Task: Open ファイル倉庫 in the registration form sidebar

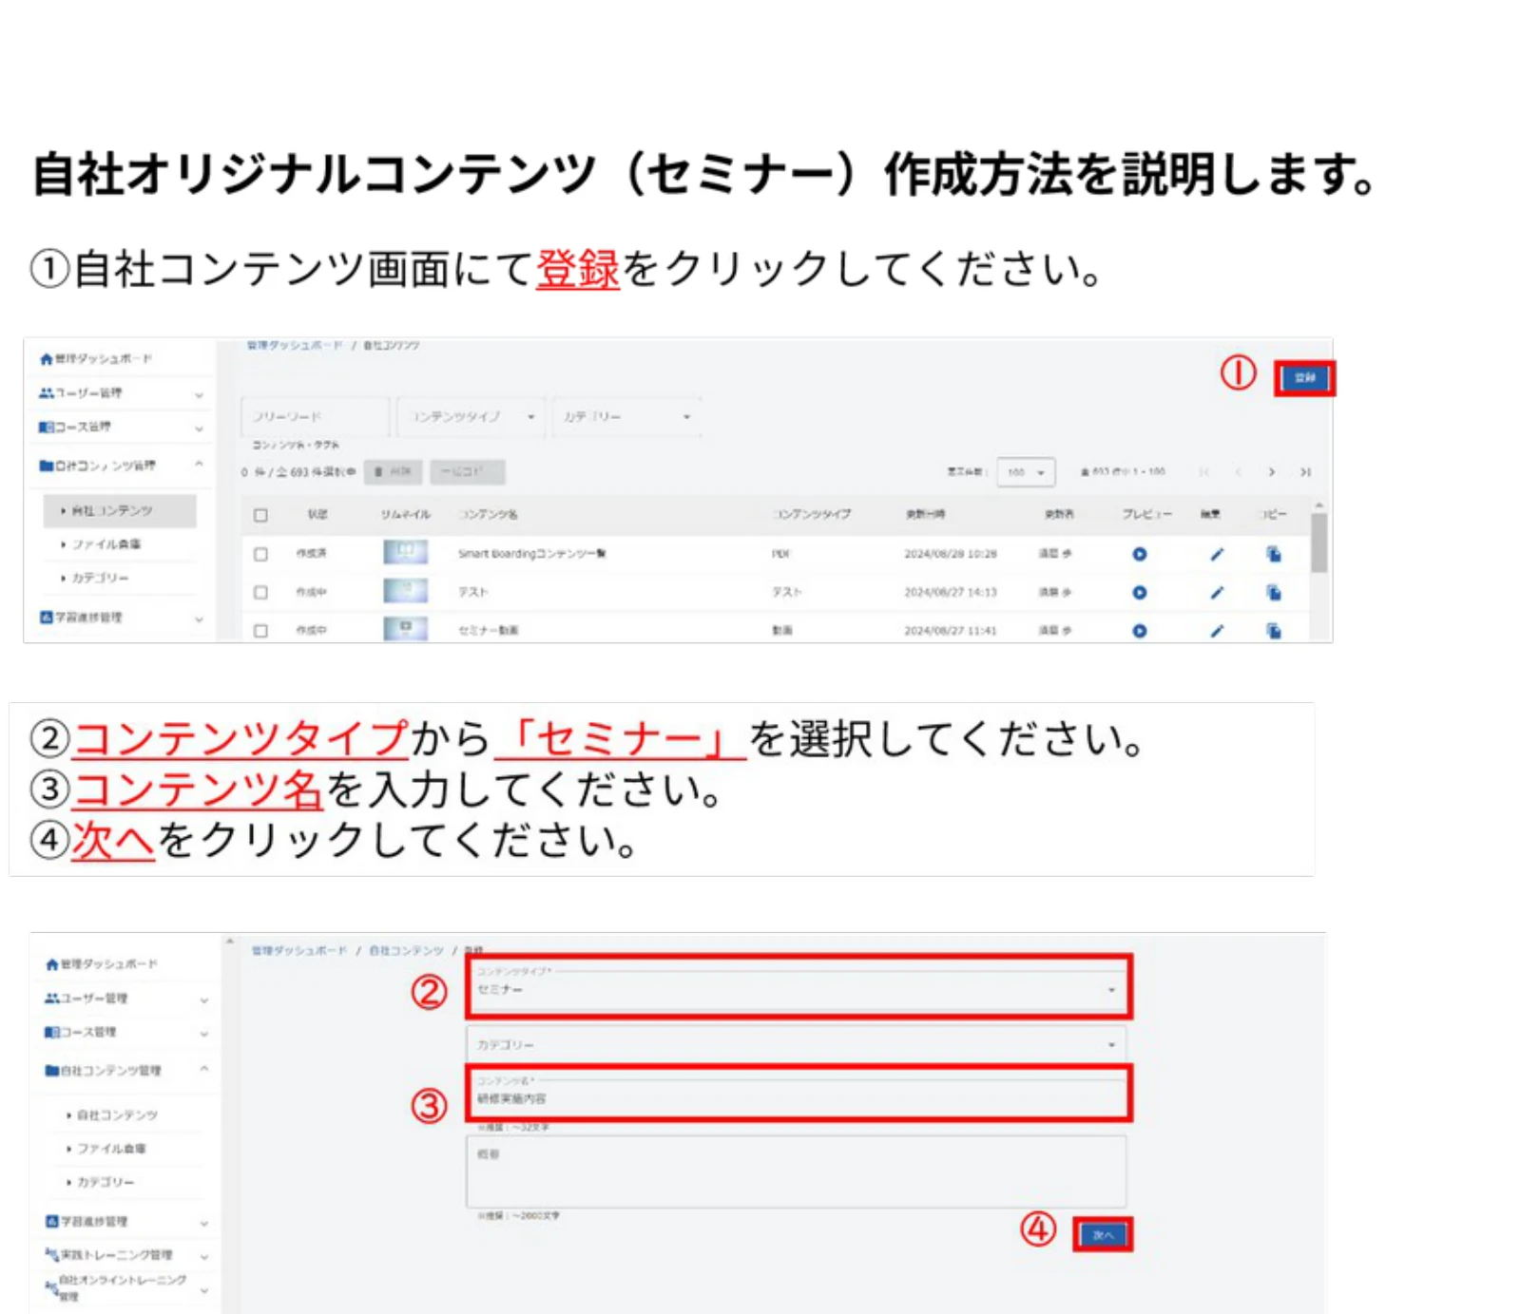Action: (111, 1149)
